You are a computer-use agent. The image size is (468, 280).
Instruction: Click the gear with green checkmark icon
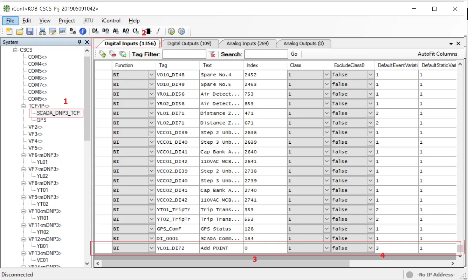(171, 31)
